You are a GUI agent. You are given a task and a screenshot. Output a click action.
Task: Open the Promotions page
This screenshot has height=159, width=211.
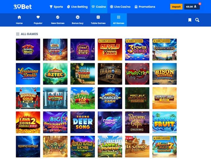(145, 7)
